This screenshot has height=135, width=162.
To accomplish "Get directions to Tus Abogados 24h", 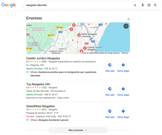I will (x=123, y=89).
